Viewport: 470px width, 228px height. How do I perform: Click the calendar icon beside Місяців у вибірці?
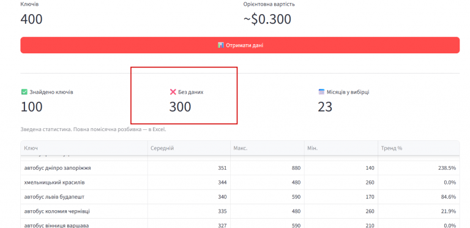coord(321,92)
